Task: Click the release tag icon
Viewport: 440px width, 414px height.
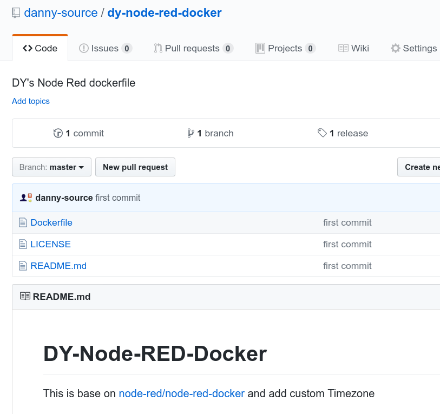Action: (x=322, y=133)
